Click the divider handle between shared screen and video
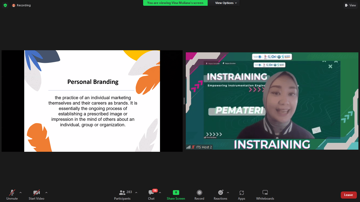Image resolution: width=360 pixels, height=202 pixels. pyautogui.click(x=184, y=101)
